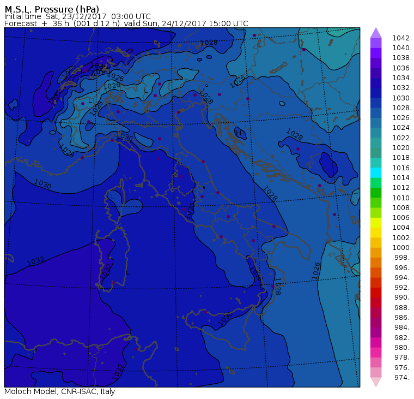Click the legend value "984."

[x=403, y=327]
